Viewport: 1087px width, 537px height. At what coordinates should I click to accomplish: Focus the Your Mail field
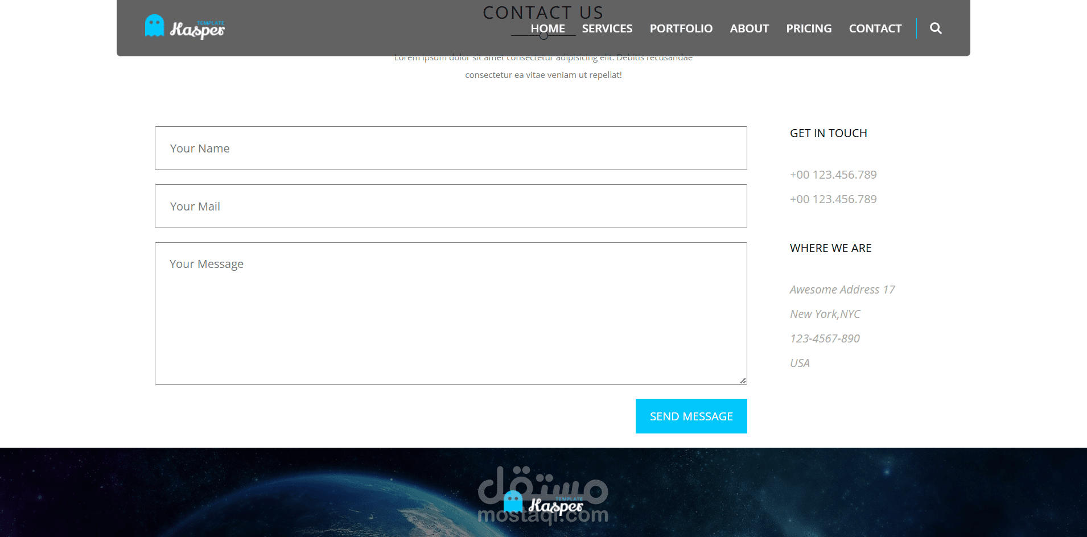pos(451,206)
